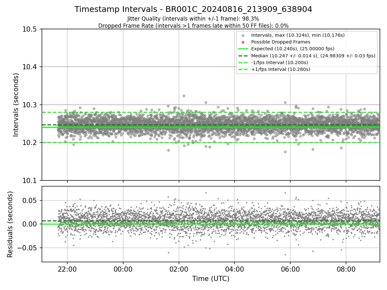Click the gray dot marker beside 'Intervals, max' in the legend
Viewport: 387px width, 290px height.
coord(243,35)
